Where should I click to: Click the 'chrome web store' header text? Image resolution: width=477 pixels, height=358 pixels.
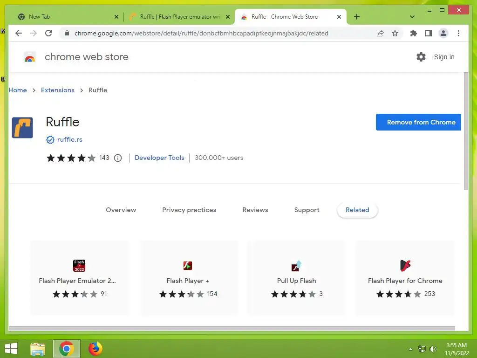coord(86,57)
